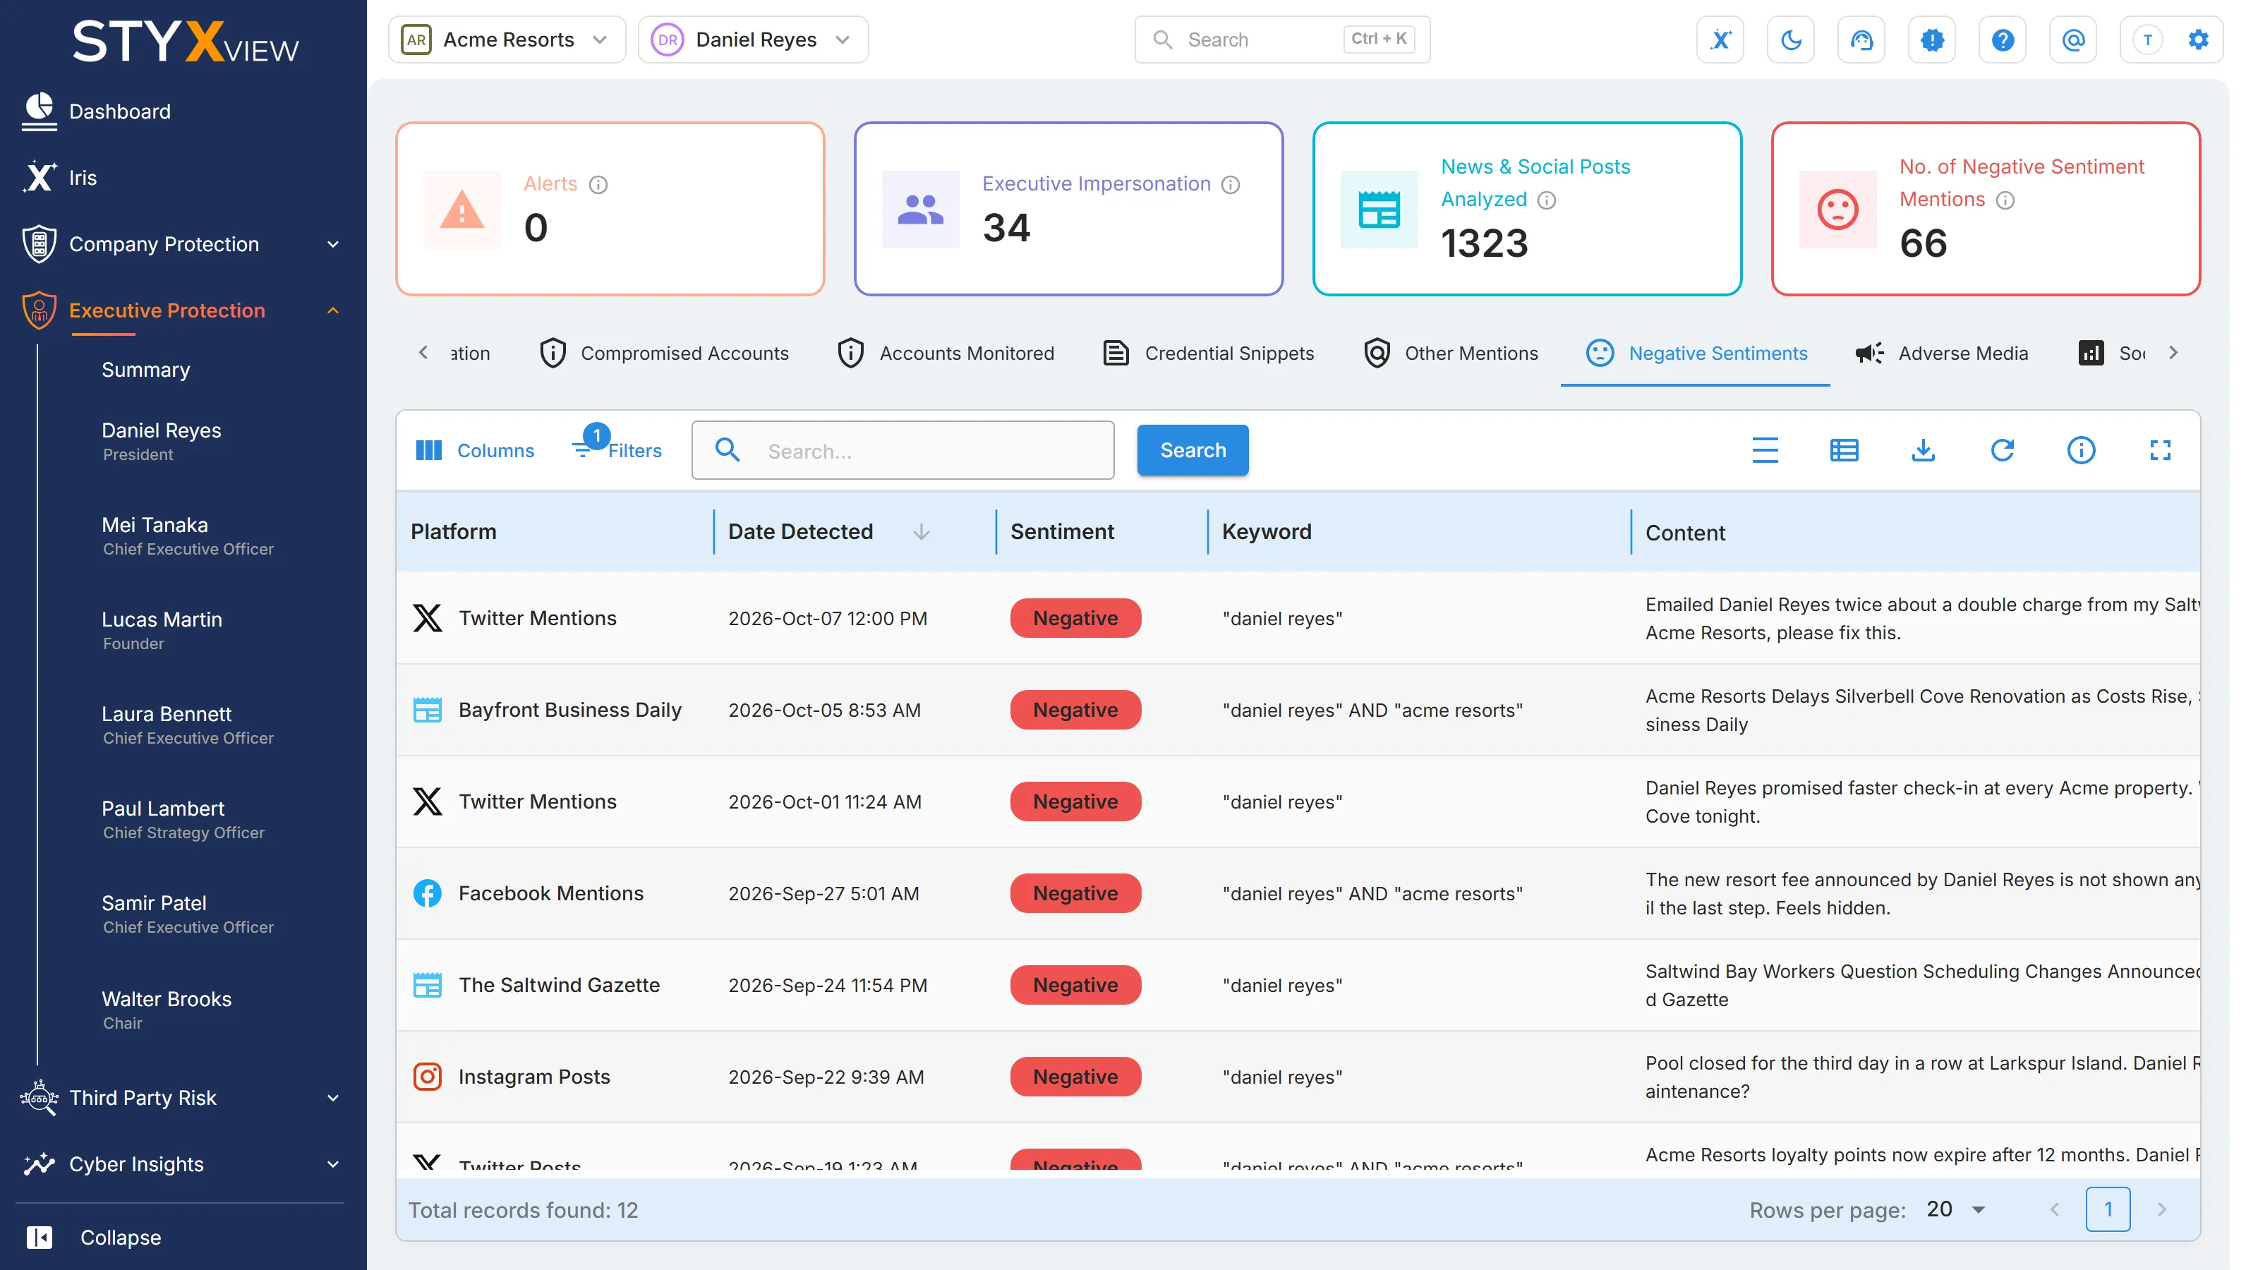Open support headset icon
The height and width of the screenshot is (1270, 2258).
click(1861, 40)
